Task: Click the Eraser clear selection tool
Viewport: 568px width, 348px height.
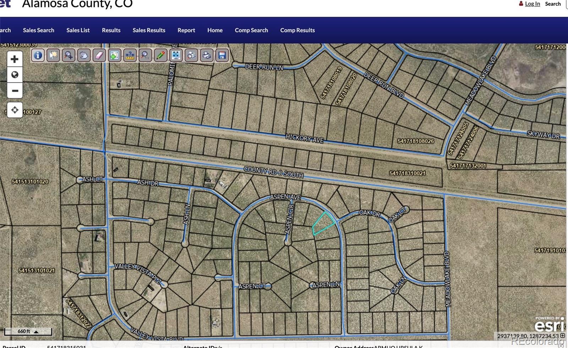Action: point(99,55)
